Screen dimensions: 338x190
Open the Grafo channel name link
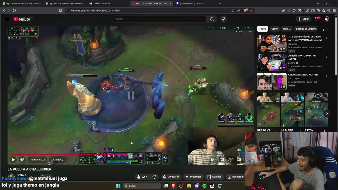click(20, 175)
